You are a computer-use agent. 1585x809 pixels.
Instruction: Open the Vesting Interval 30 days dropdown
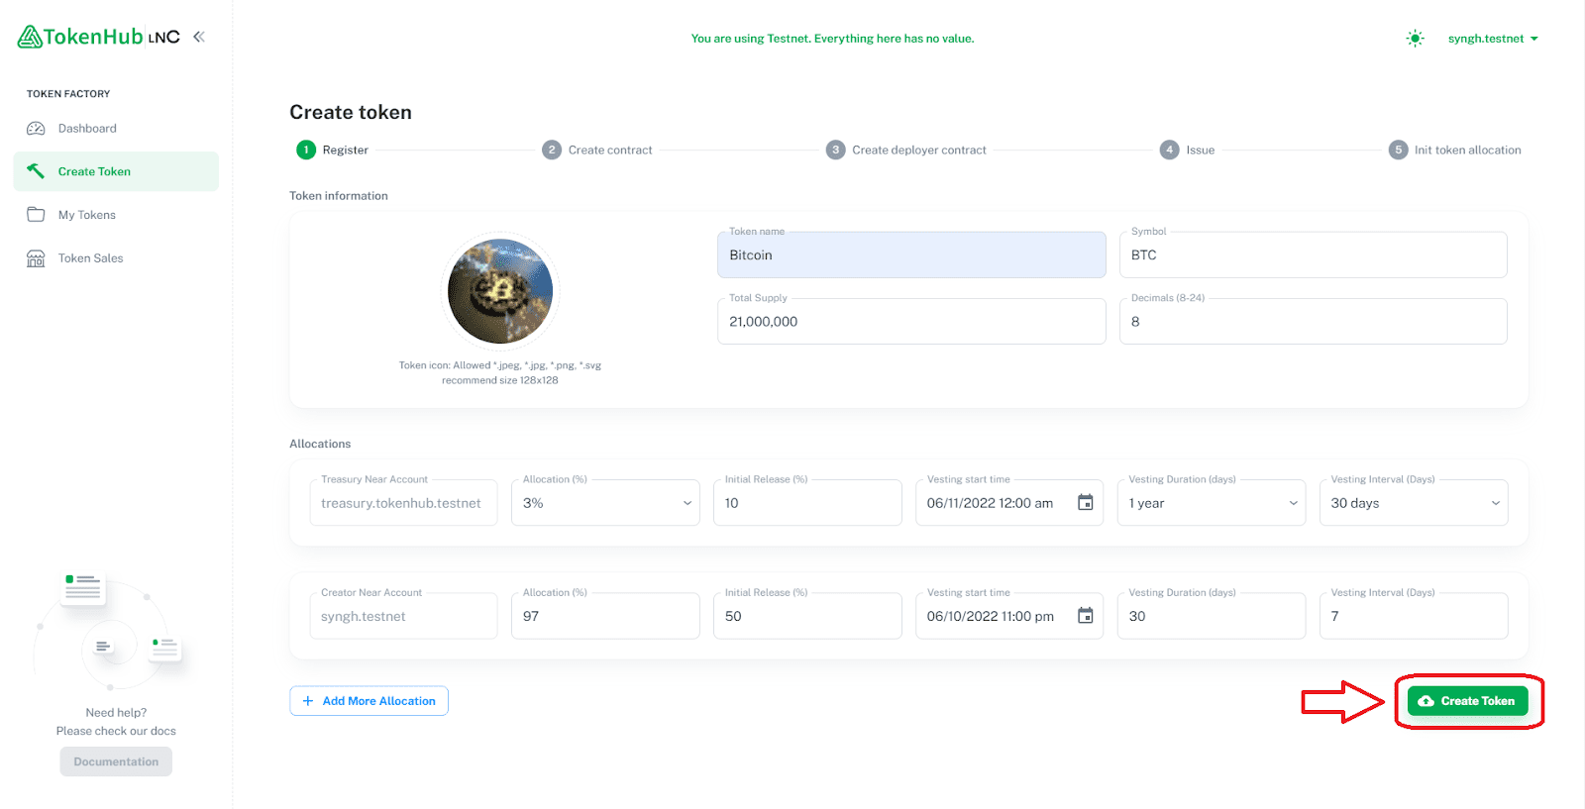pyautogui.click(x=1414, y=503)
